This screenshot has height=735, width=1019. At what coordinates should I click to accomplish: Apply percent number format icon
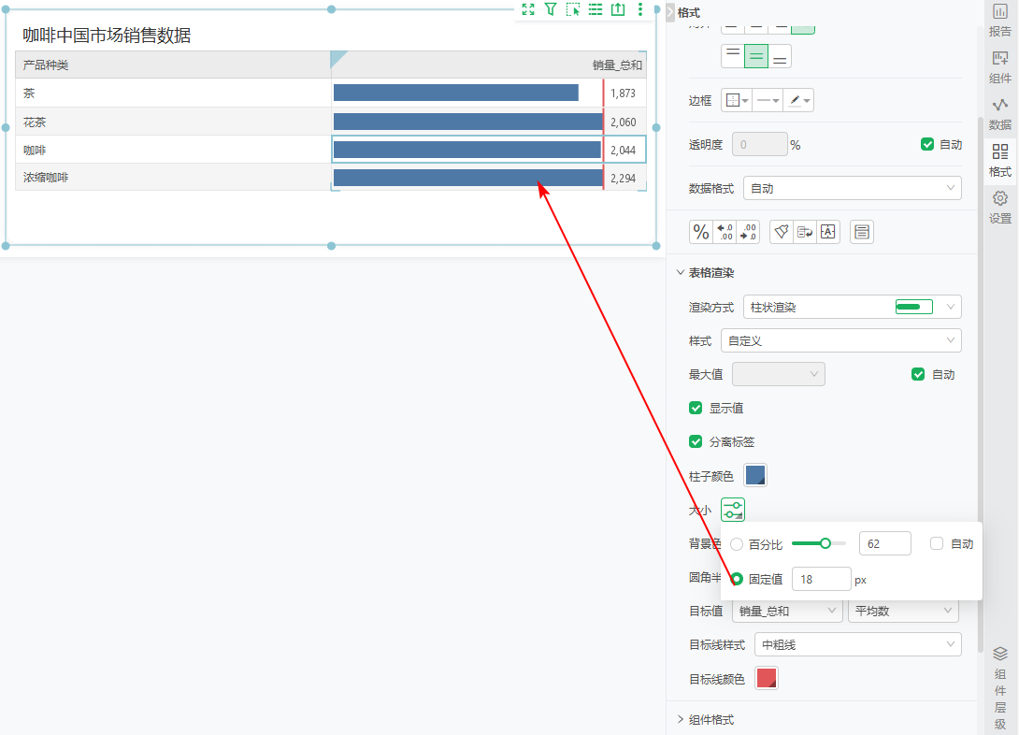(x=700, y=232)
